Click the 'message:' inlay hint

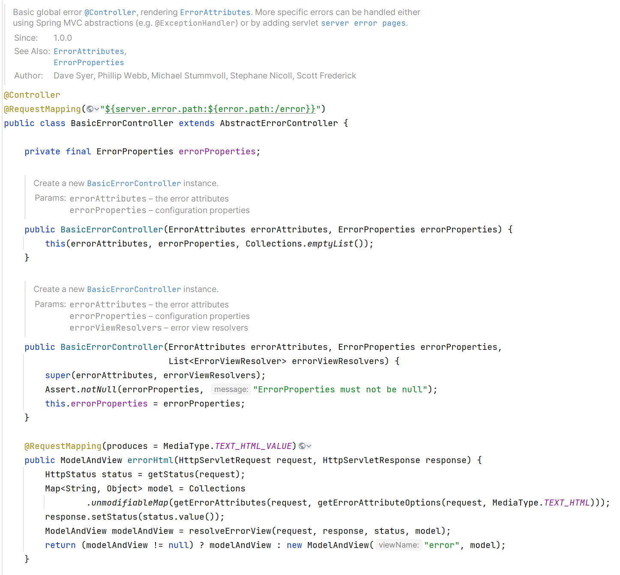tap(231, 389)
